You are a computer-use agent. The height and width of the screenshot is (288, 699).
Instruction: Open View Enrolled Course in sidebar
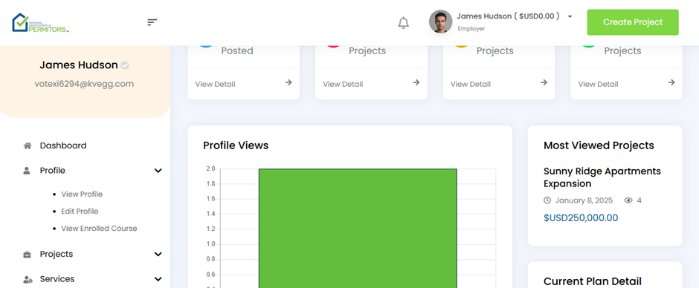(99, 229)
